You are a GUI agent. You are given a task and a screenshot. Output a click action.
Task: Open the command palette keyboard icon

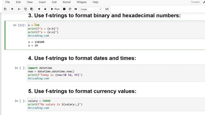[x=107, y=9]
